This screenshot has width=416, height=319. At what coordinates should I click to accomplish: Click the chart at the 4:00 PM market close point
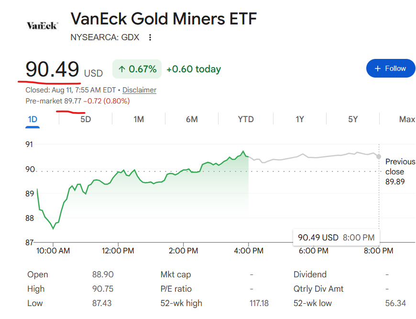coord(248,157)
